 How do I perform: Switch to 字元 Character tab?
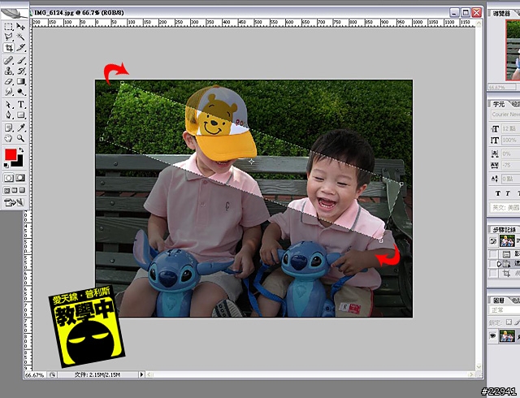pos(499,104)
